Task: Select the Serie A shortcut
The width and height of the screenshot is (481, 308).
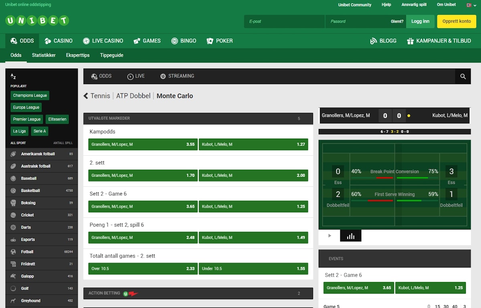Action: coord(40,131)
